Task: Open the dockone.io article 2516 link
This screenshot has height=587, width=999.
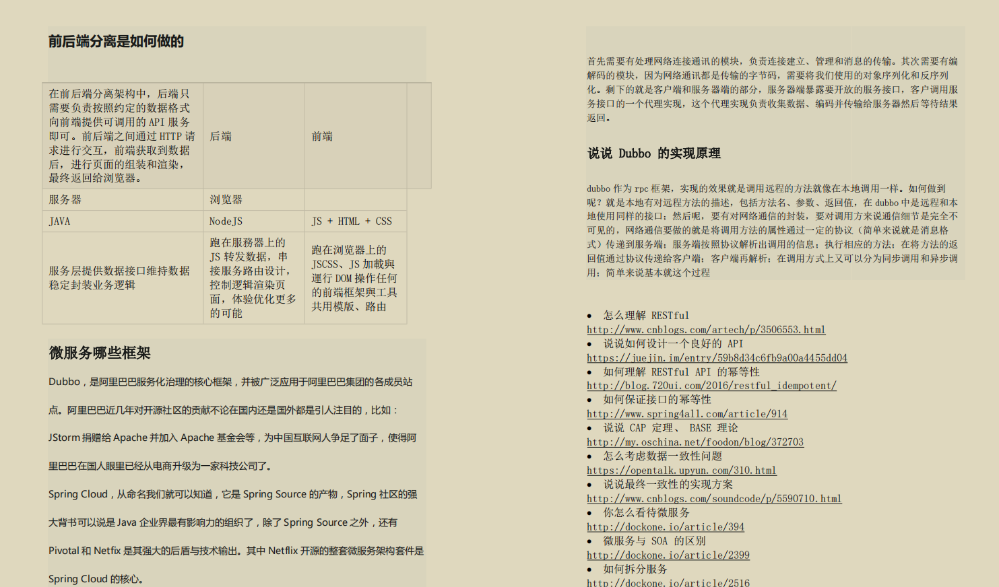Action: tap(668, 582)
